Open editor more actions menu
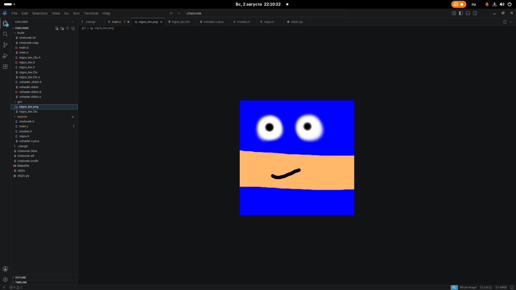This screenshot has height=290, width=516. (x=511, y=22)
